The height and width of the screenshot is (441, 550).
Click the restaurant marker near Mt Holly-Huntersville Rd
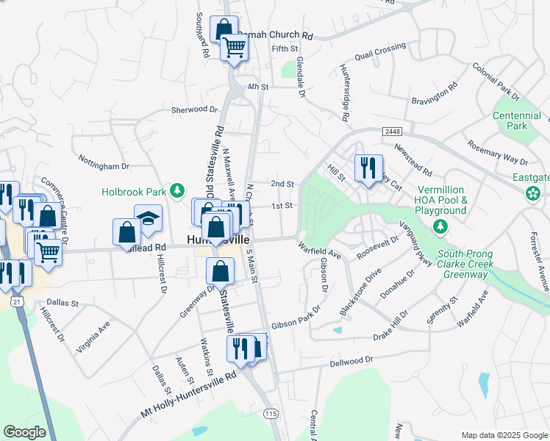point(240,350)
